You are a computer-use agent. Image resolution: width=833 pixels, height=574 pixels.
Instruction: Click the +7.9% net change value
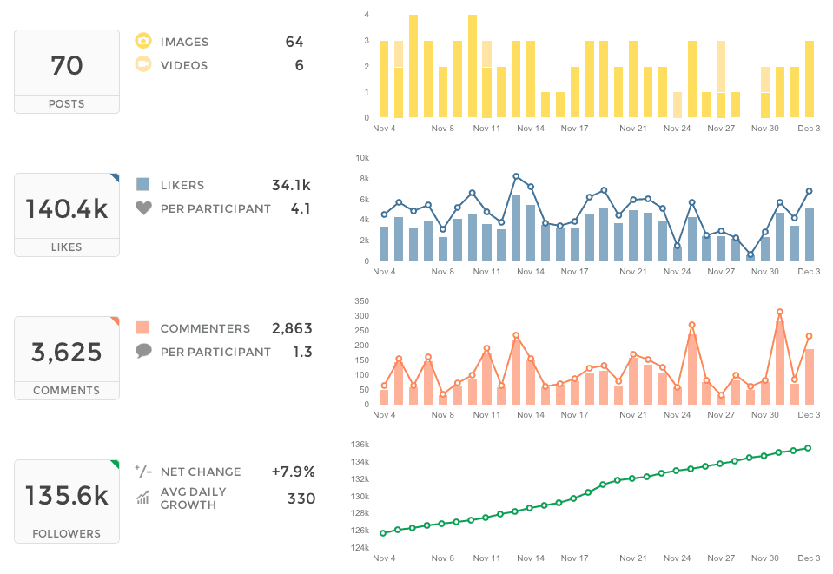tap(294, 472)
